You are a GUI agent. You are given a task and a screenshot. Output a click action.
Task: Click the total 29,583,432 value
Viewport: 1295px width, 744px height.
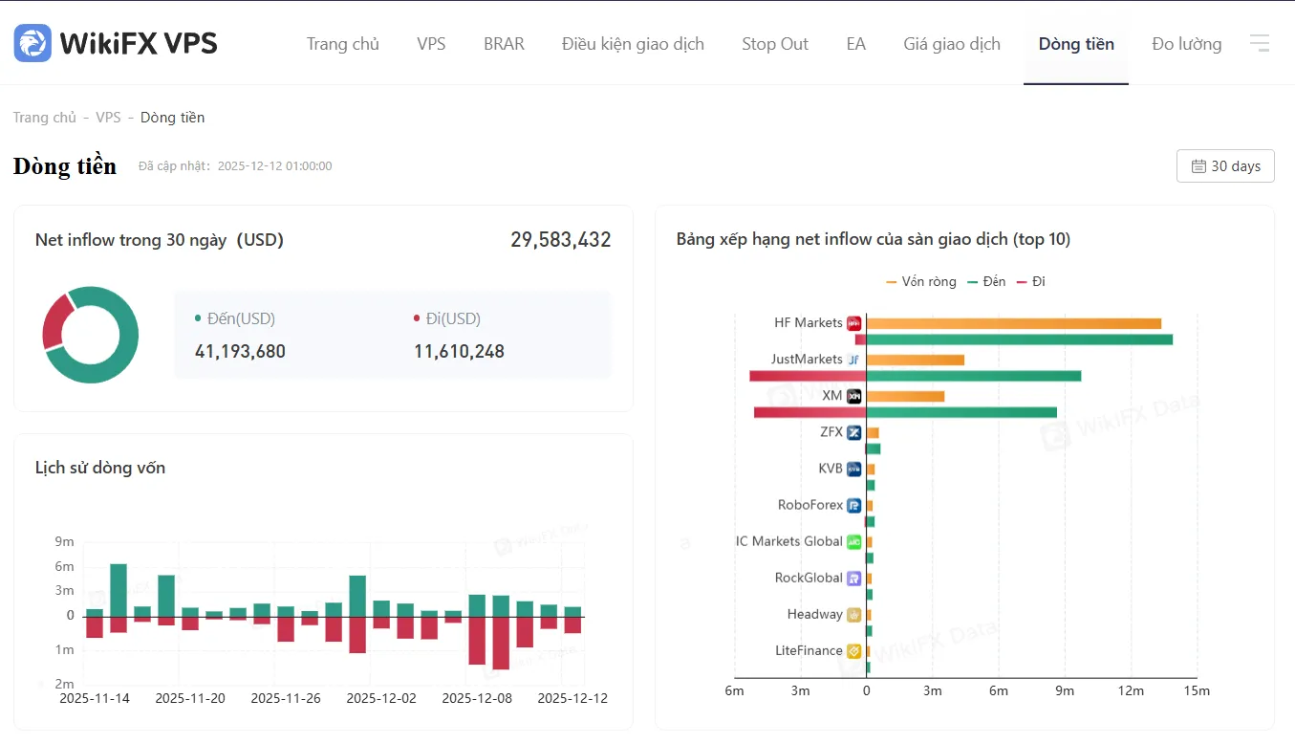[561, 240]
